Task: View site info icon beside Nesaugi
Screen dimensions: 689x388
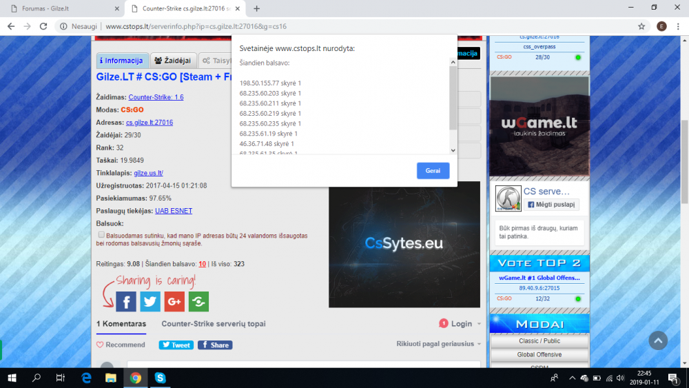Action: [x=63, y=26]
